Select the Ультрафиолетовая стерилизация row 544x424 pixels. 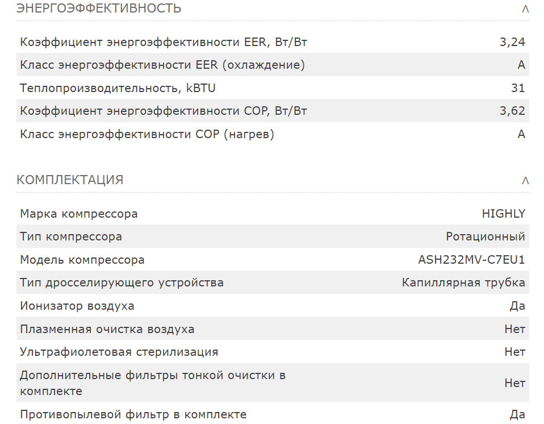coord(273,352)
